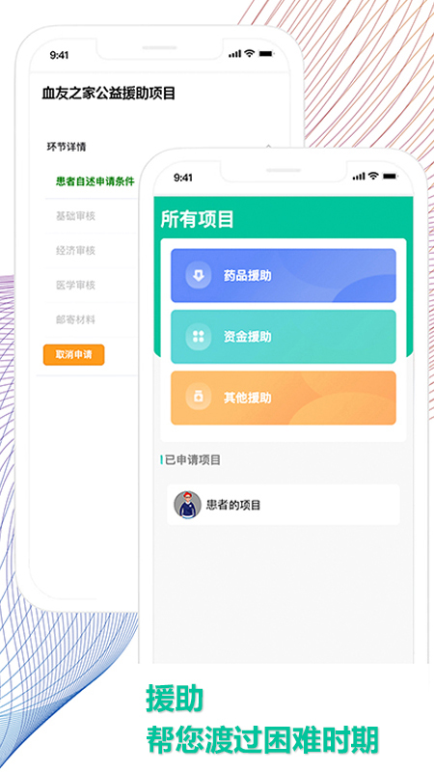Click the orange 取消申请 button
This screenshot has width=434, height=772.
[x=74, y=354]
